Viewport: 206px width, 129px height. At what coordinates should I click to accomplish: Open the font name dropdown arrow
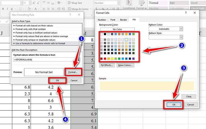coord(21,3)
